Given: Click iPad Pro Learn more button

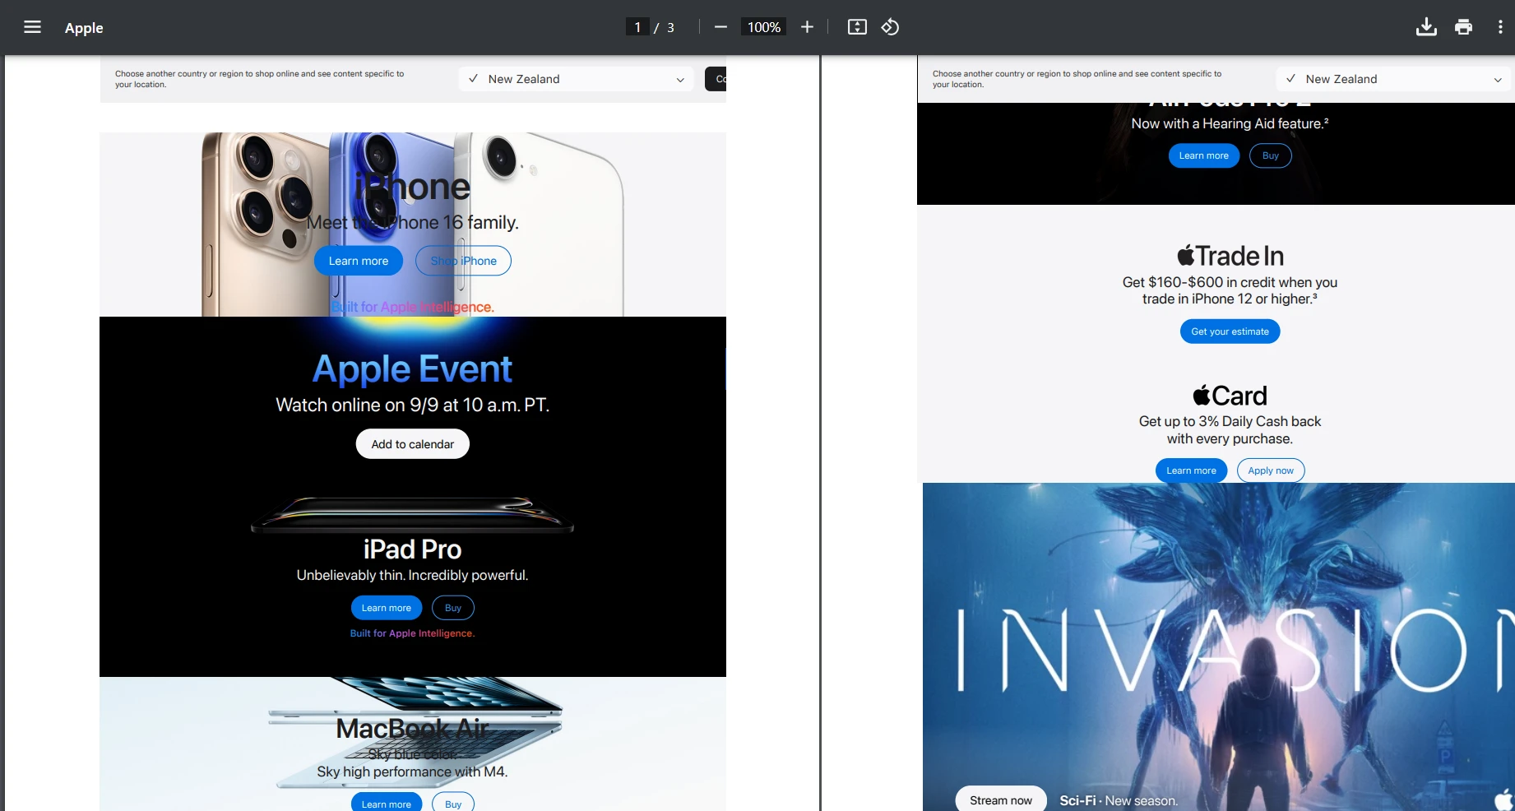Looking at the screenshot, I should [387, 608].
